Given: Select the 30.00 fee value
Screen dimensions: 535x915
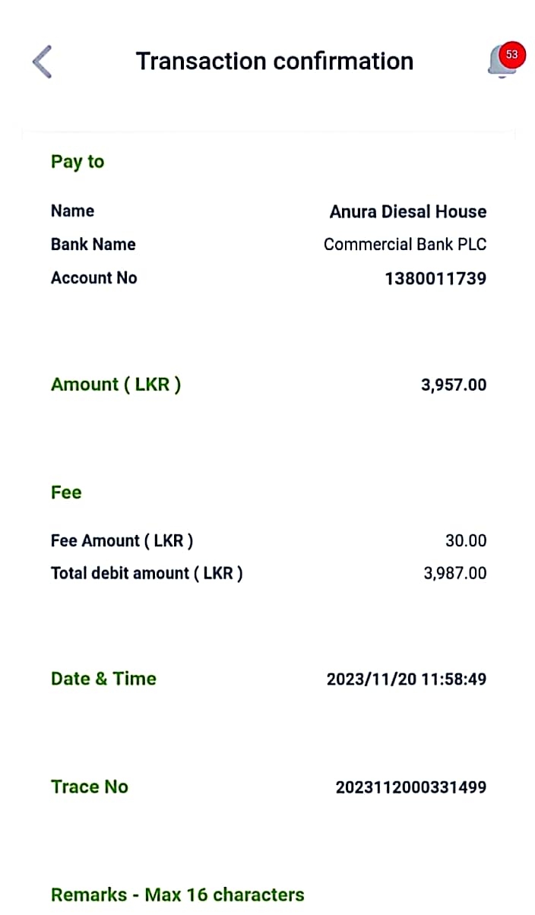Looking at the screenshot, I should [466, 541].
